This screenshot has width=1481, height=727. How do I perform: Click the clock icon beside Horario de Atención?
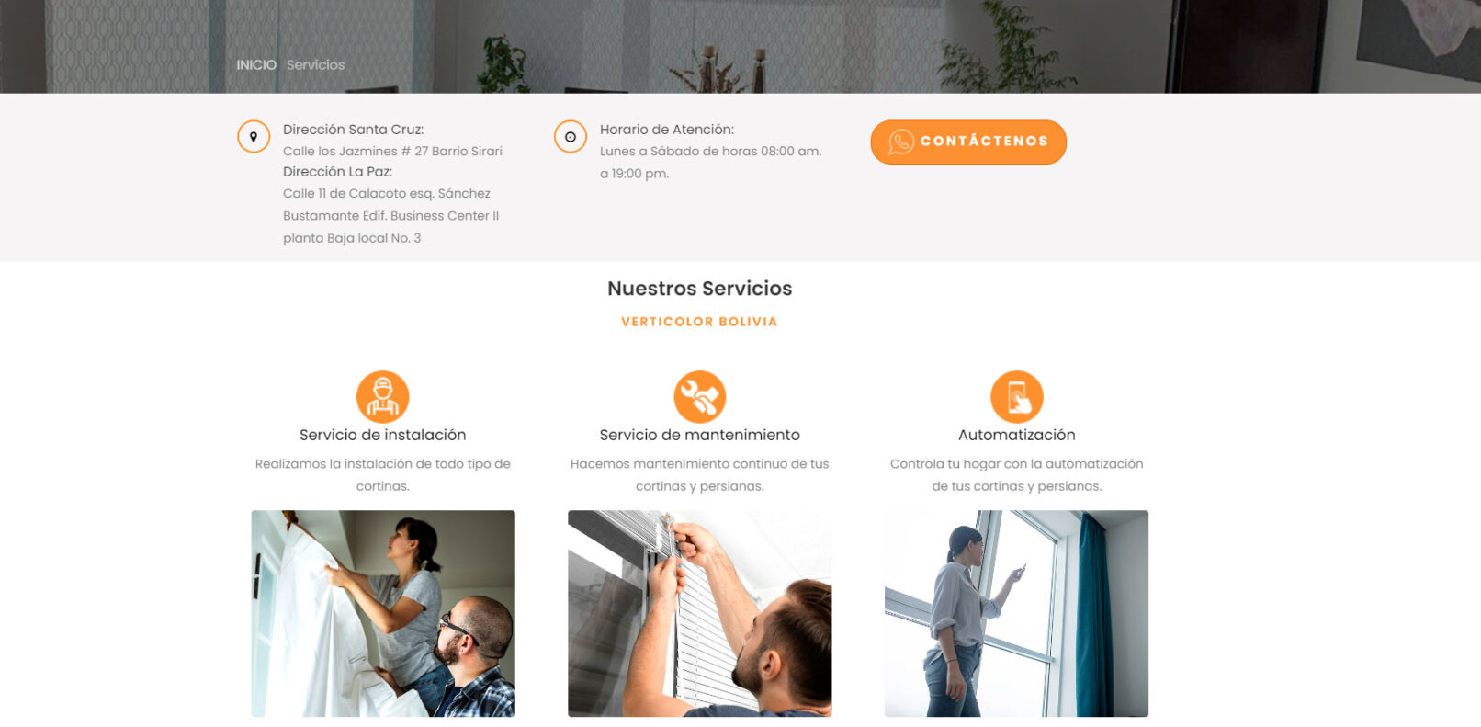pyautogui.click(x=571, y=137)
